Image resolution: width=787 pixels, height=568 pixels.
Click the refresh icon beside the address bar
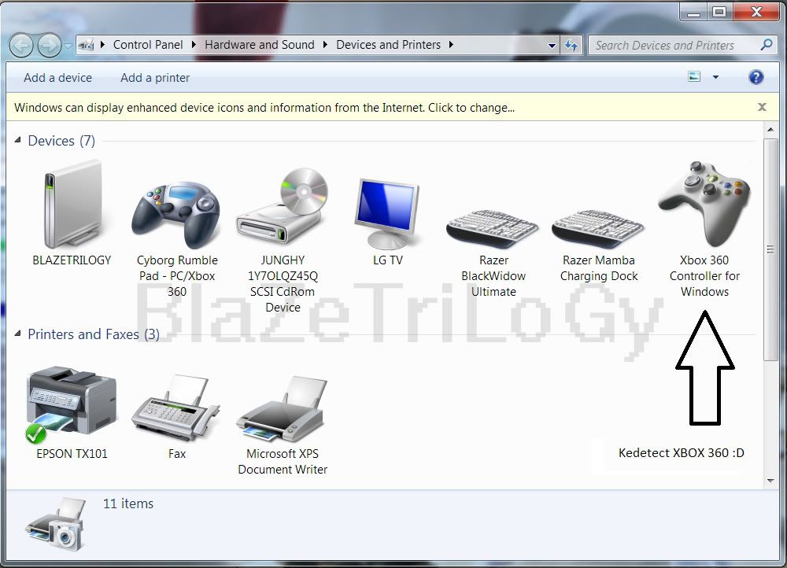pyautogui.click(x=571, y=45)
